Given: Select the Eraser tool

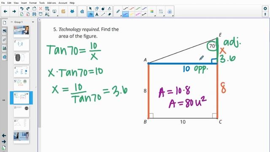Looking at the screenshot, I should coord(109,14).
